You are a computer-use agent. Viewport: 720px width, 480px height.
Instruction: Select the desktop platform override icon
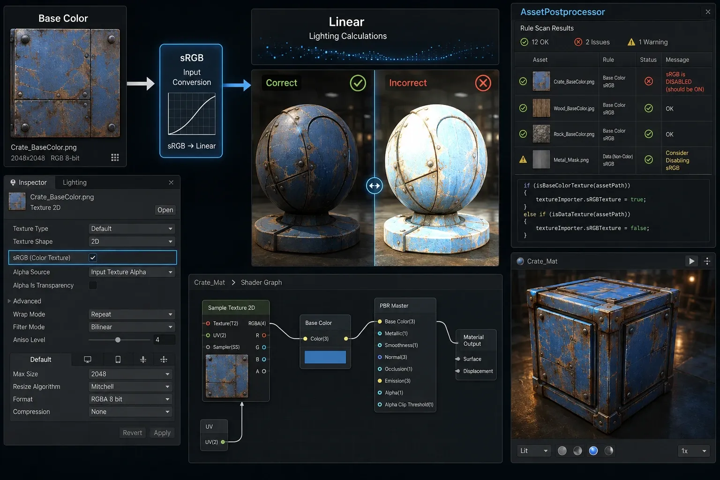point(88,360)
